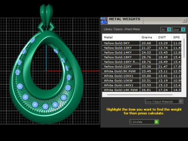Toggle Use Object Materials option
188x141 pixels.
(164, 101)
